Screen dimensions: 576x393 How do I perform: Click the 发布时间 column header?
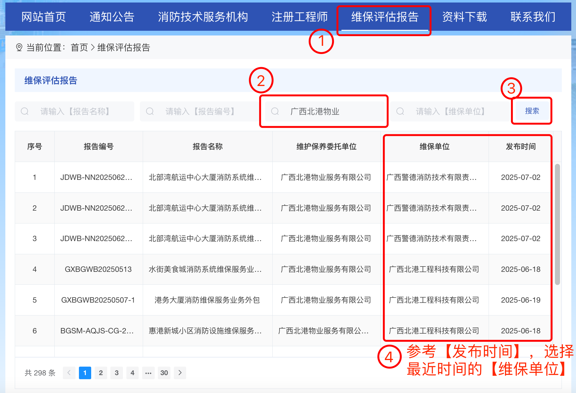[521, 147]
